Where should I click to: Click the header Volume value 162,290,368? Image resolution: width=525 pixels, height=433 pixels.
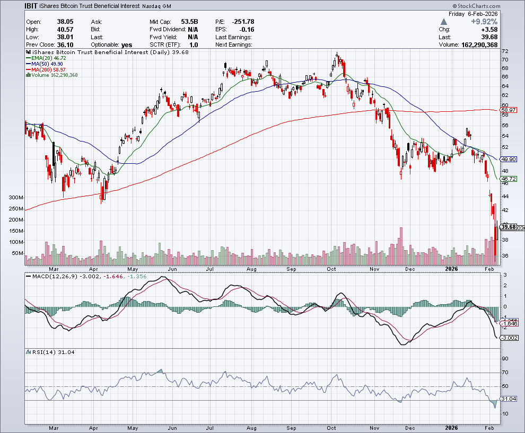479,45
